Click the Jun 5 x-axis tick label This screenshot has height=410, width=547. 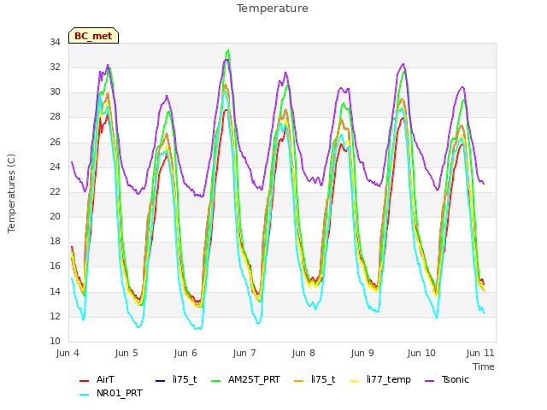coord(126,353)
